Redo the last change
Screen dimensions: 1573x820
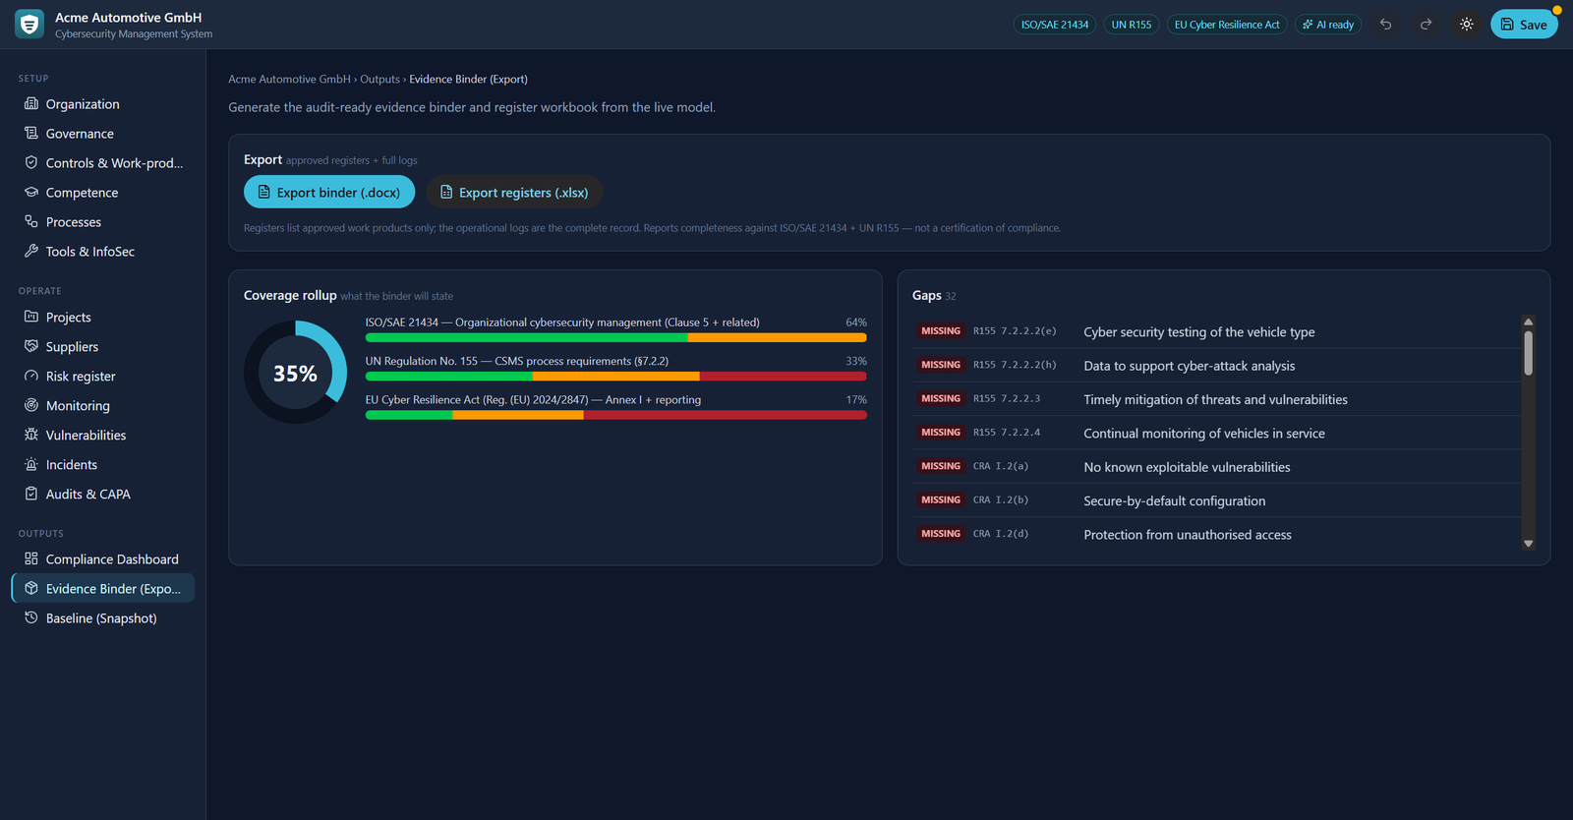[1426, 25]
